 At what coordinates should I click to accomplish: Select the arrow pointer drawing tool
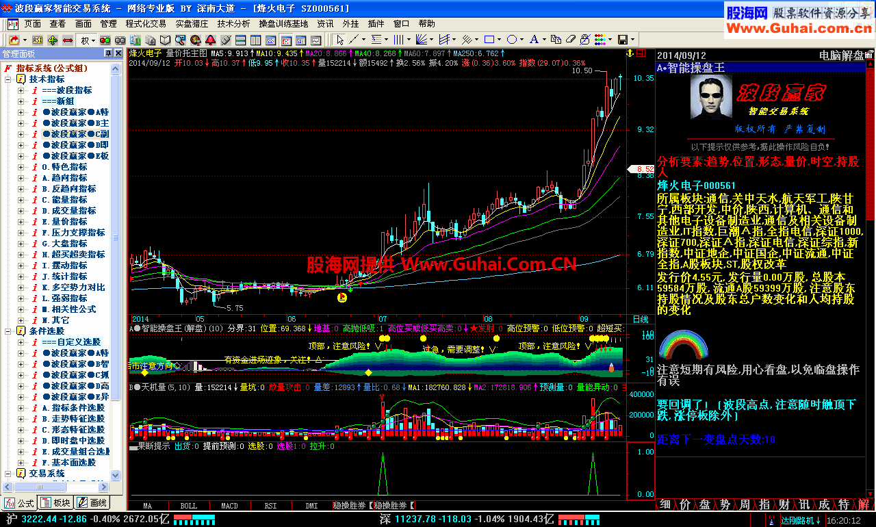(x=340, y=40)
